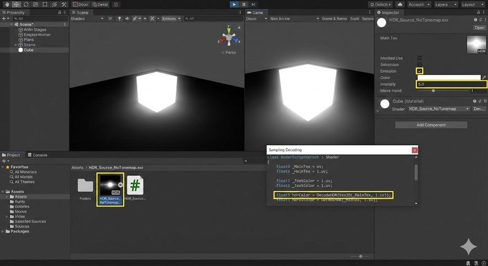Click the scene tools wrench icon
This screenshot has width=488, height=266.
pyautogui.click(x=152, y=19)
